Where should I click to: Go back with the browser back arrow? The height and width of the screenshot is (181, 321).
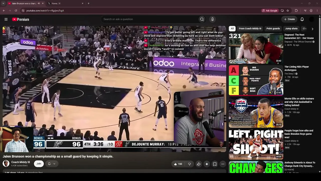[4, 11]
